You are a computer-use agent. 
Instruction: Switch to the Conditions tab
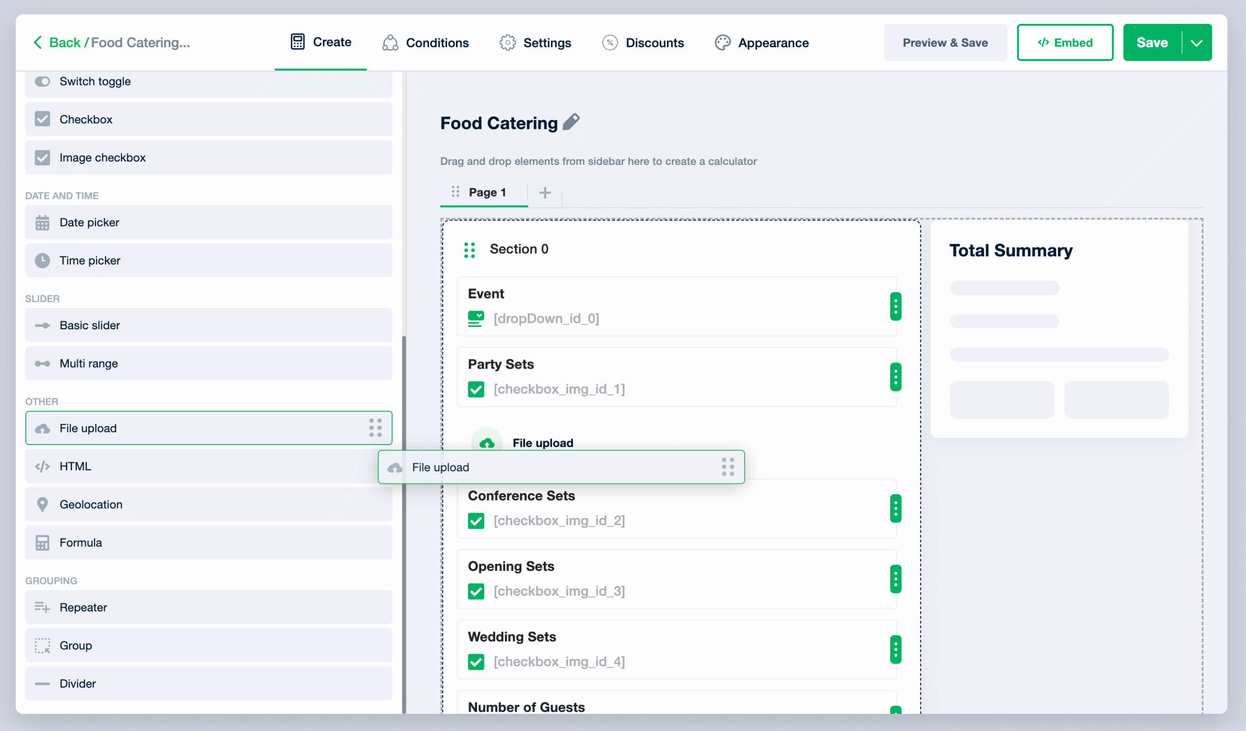[425, 43]
